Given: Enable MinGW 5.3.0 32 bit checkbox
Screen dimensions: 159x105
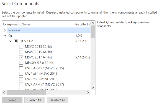Looking at the screenshot, I should pos(21,63).
